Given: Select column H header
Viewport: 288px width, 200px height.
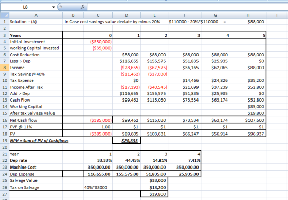Looking at the screenshot, I should pyautogui.click(x=248, y=15).
